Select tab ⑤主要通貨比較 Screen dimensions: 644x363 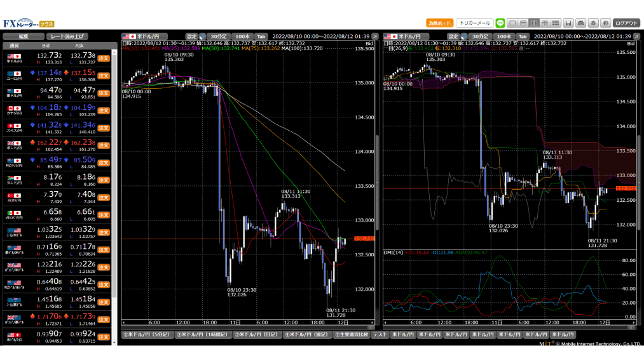352,334
